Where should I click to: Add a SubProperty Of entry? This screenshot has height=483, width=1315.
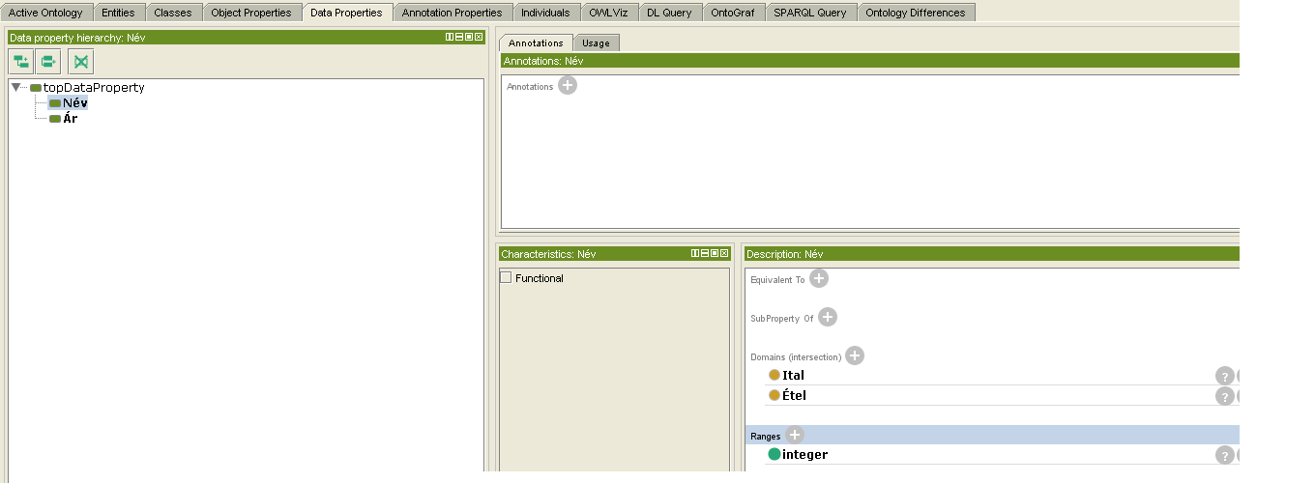[828, 317]
